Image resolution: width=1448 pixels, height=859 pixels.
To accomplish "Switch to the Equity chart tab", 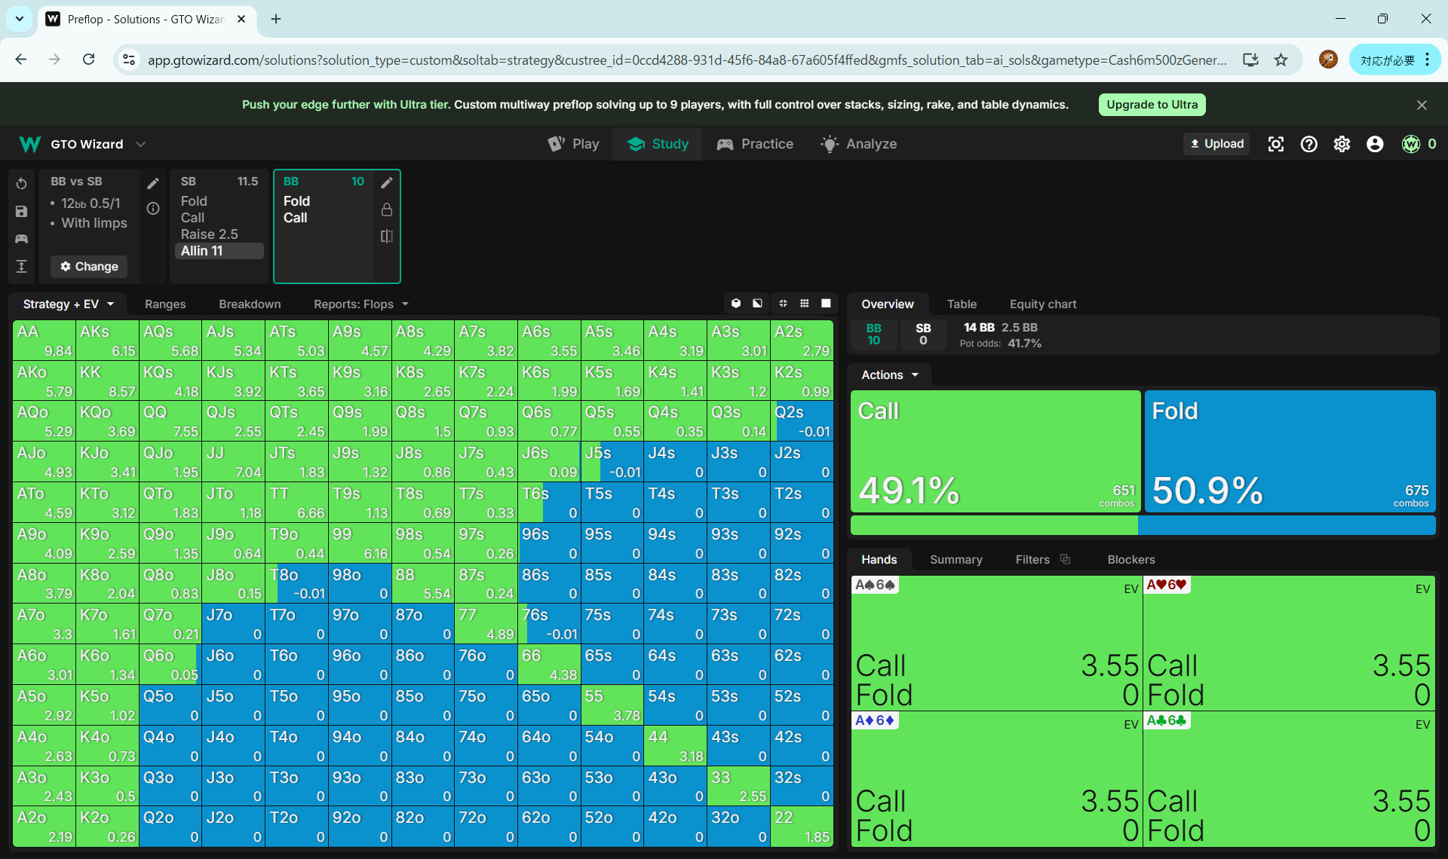I will pyautogui.click(x=1042, y=304).
